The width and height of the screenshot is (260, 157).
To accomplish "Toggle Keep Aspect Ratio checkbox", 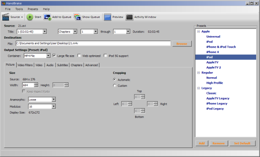I will (24, 91).
